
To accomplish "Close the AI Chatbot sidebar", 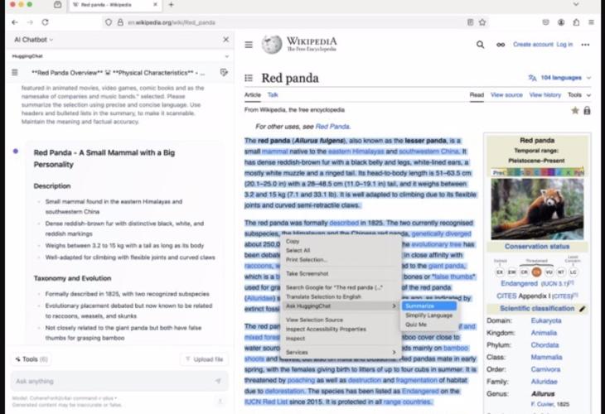I will point(225,40).
